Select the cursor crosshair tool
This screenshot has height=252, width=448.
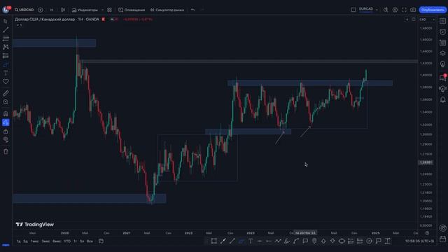(x=6, y=21)
